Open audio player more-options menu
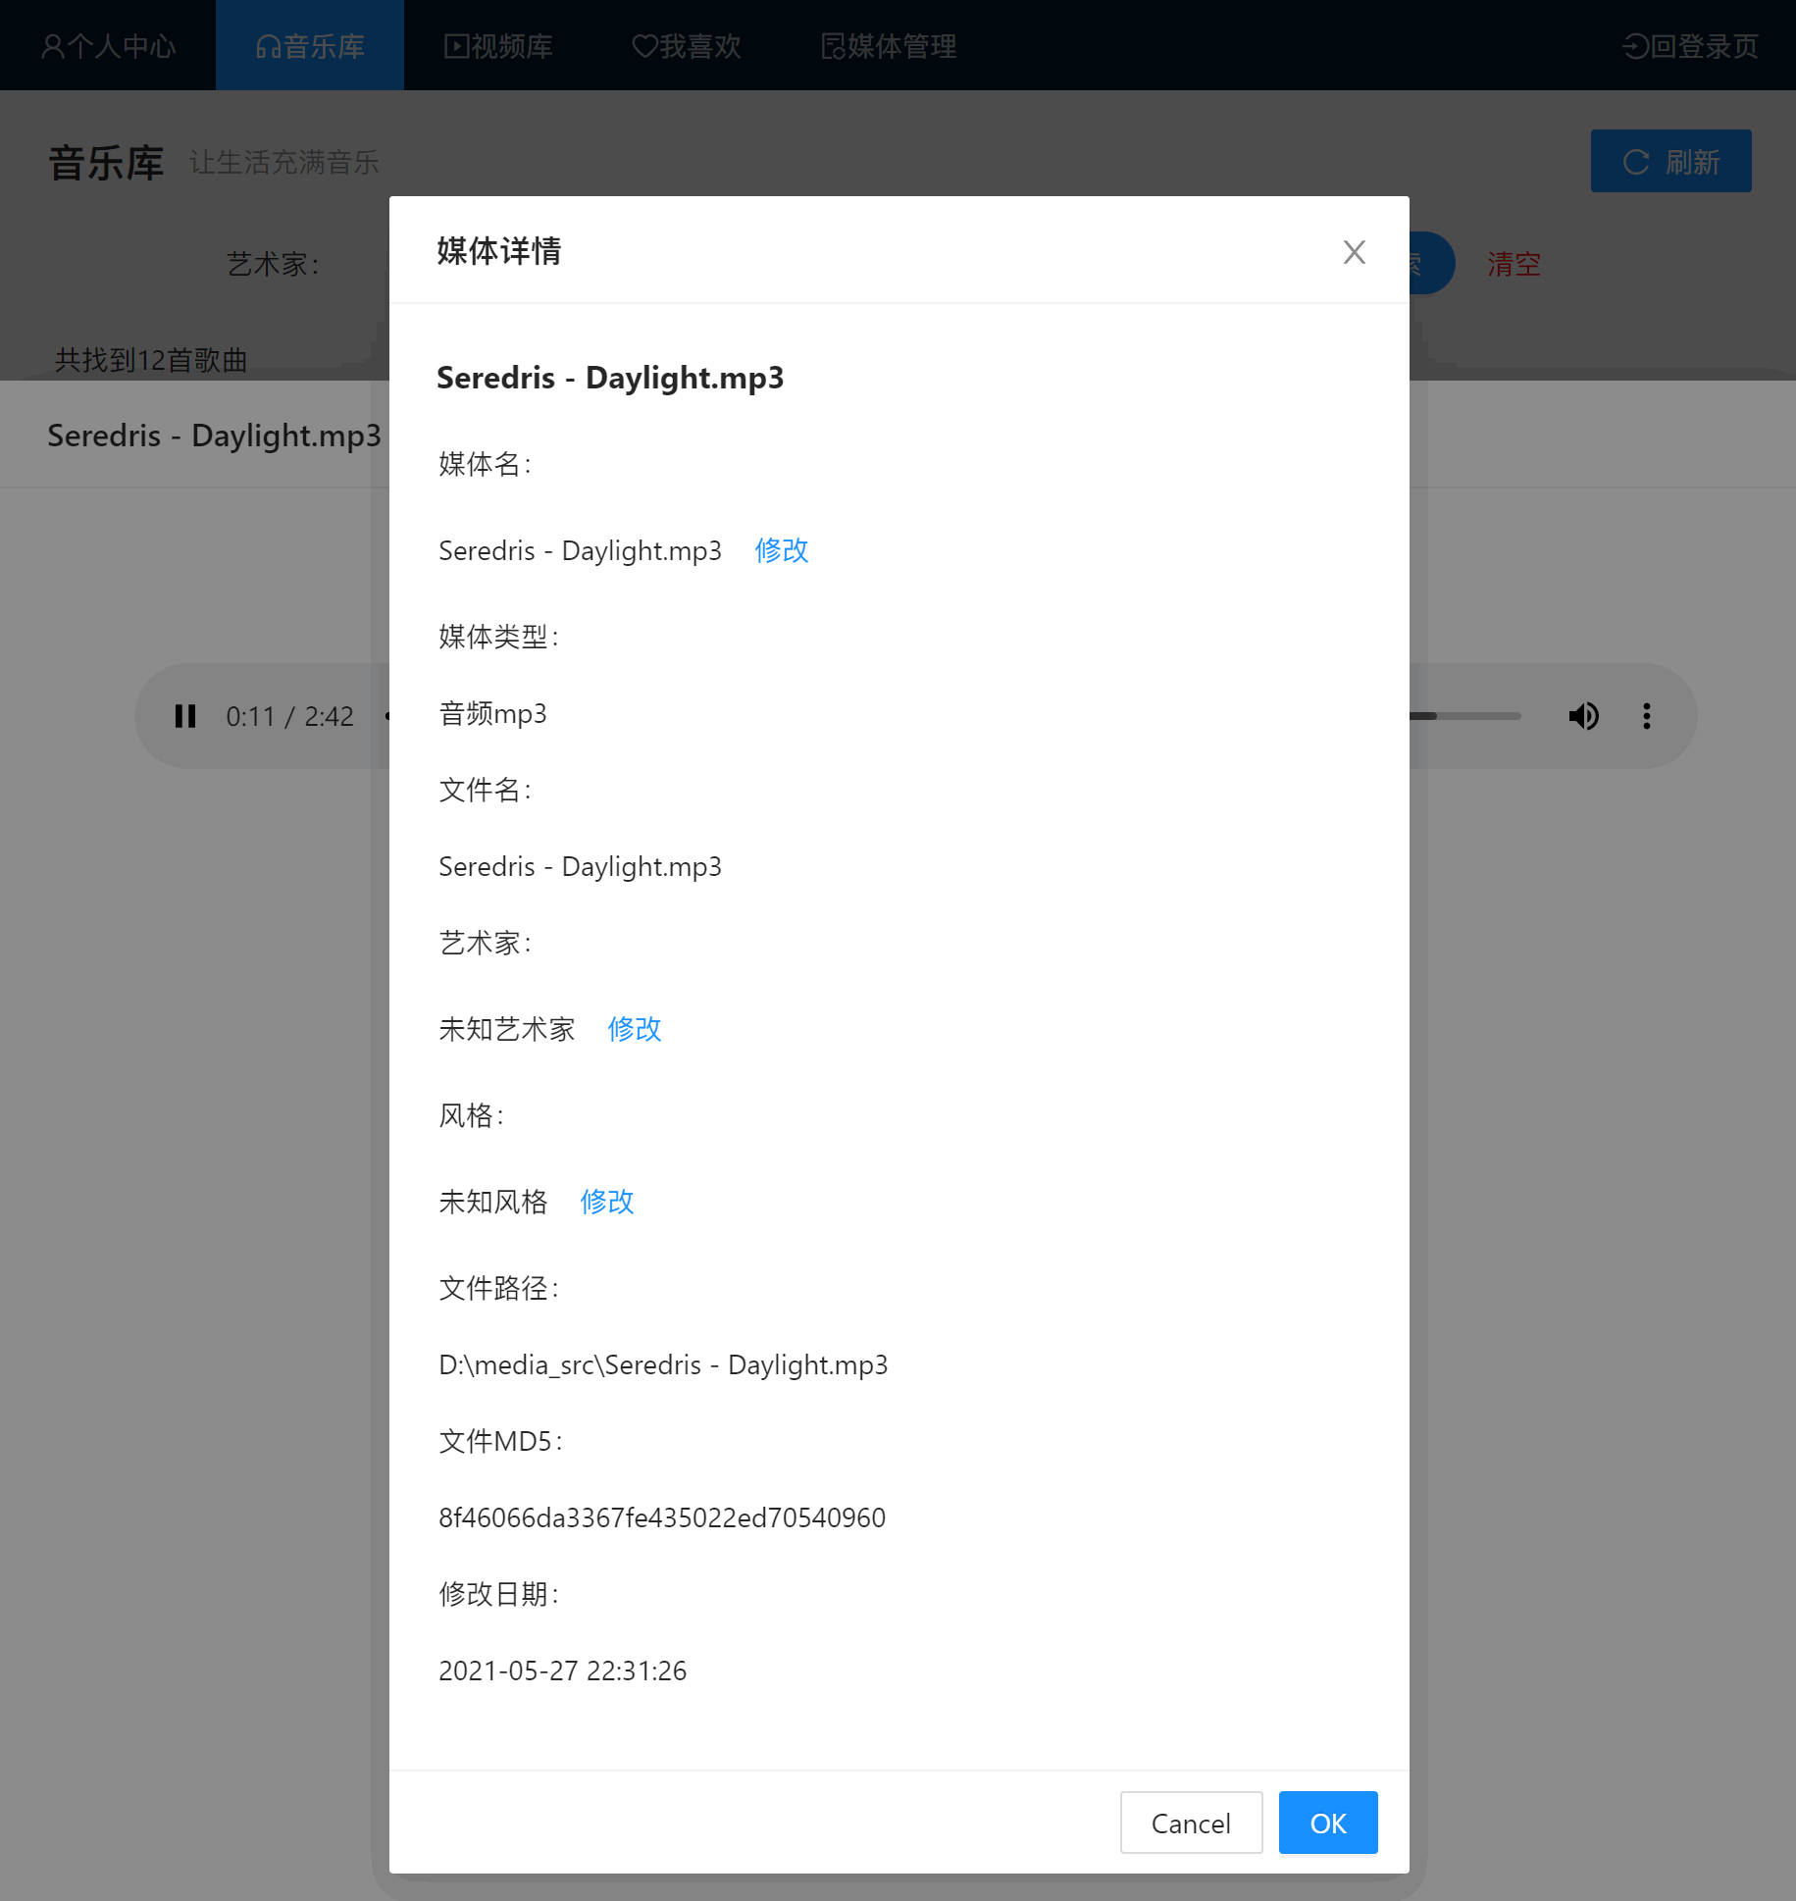Image resolution: width=1796 pixels, height=1901 pixels. coord(1647,716)
